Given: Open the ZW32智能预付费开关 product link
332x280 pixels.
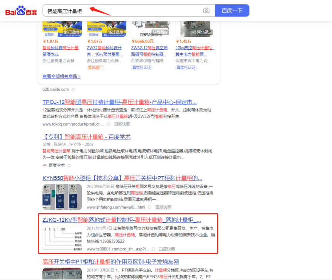Looking at the screenshot, I should (x=105, y=51).
